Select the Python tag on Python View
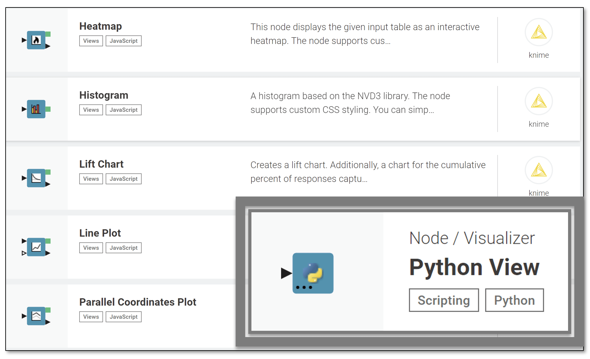Viewport: 590px width, 359px height. (x=514, y=300)
